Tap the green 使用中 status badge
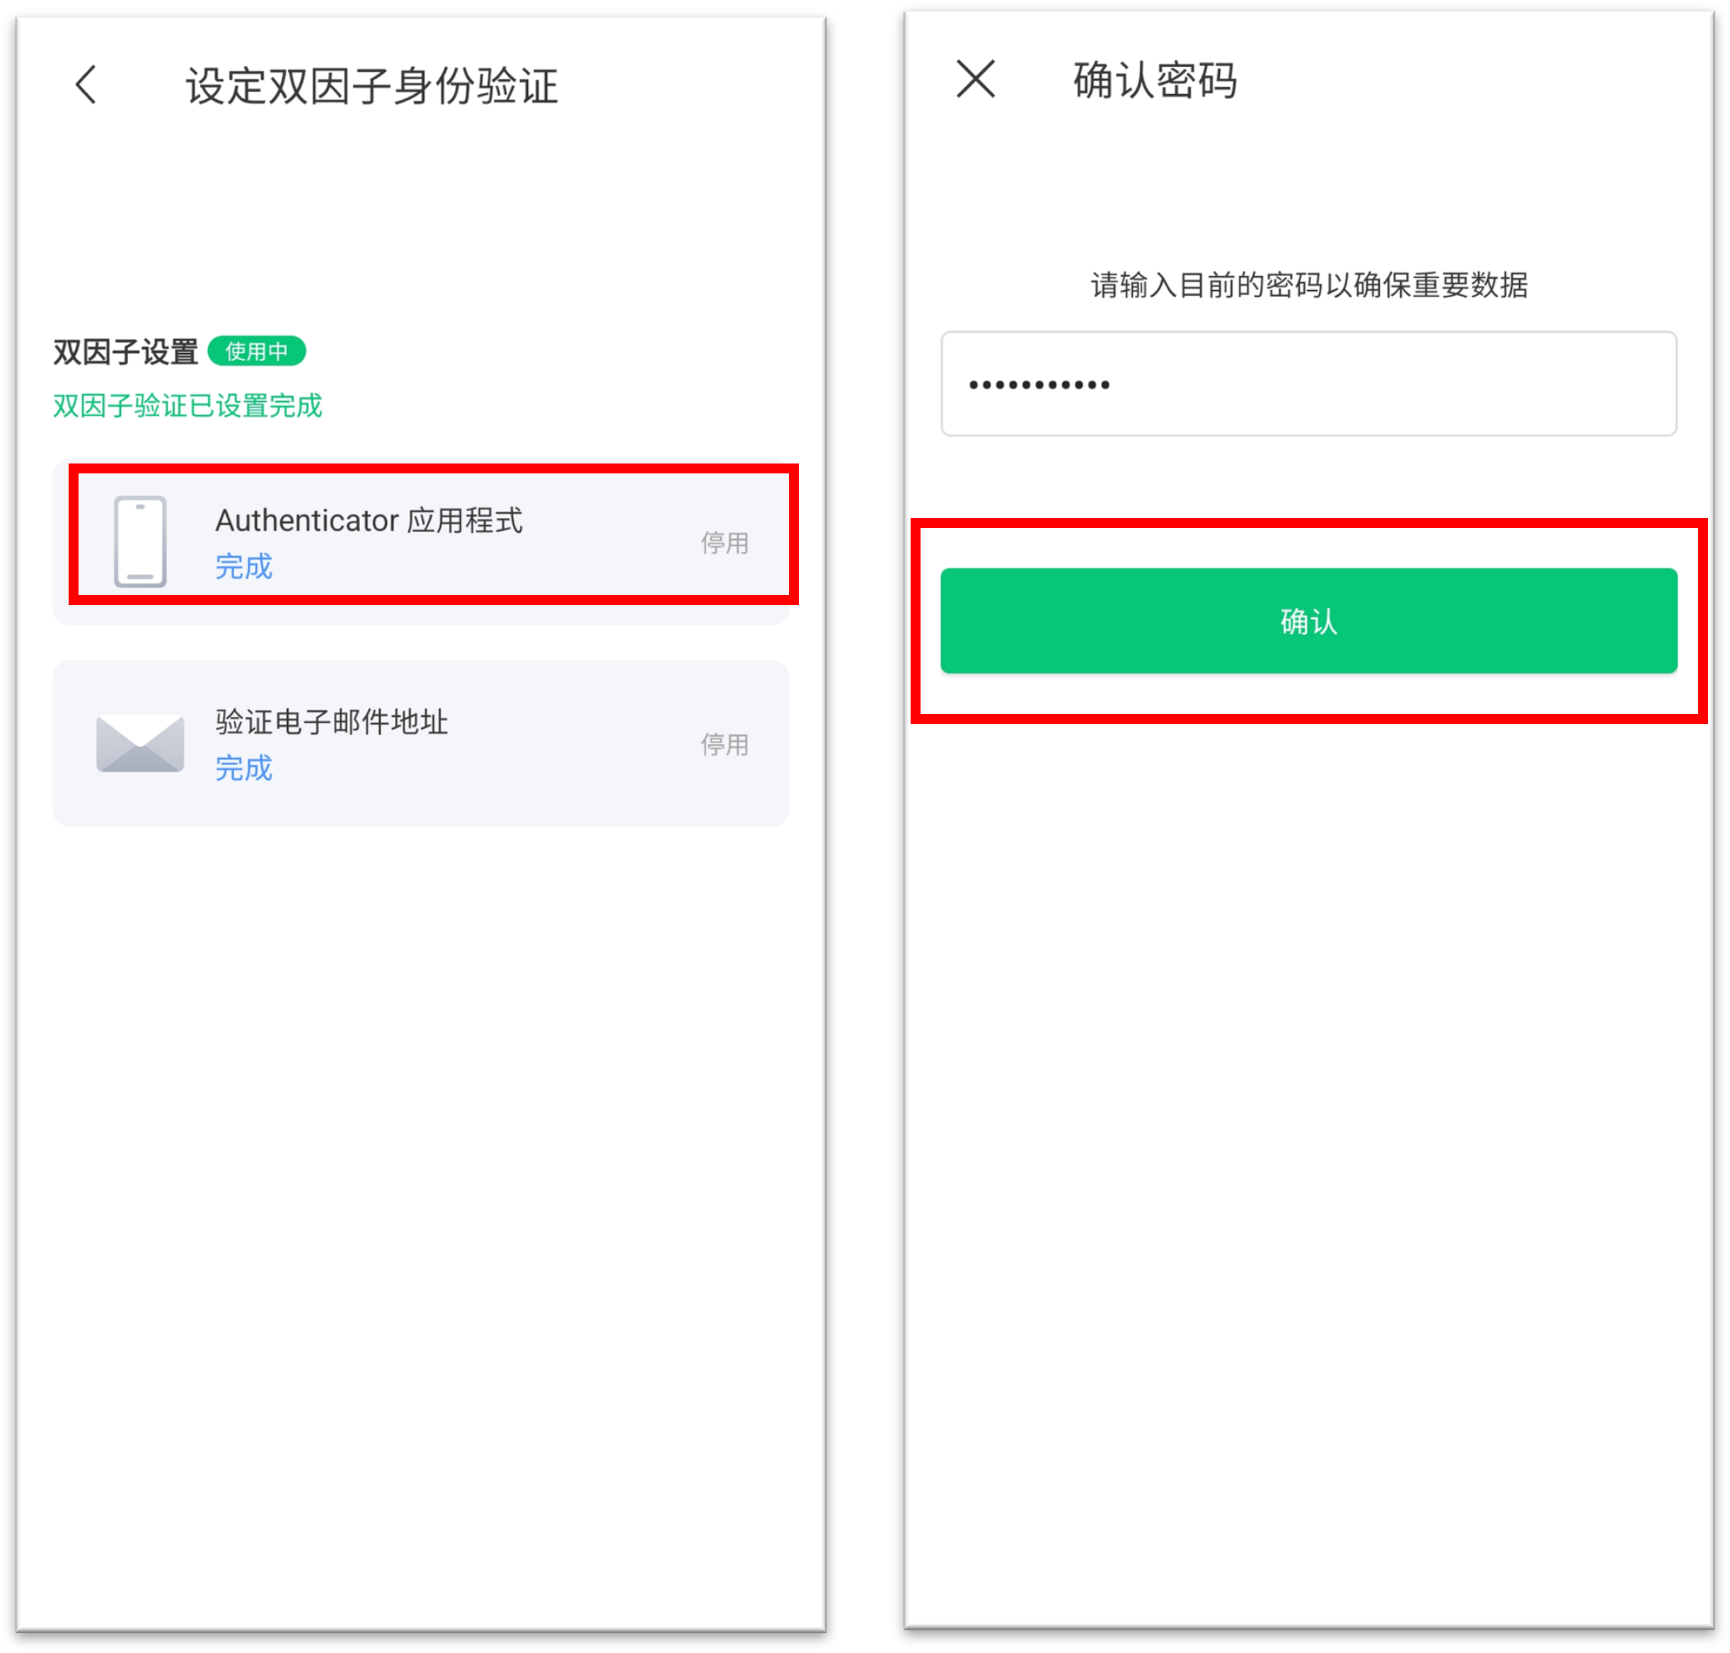The width and height of the screenshot is (1730, 1653). pos(256,351)
